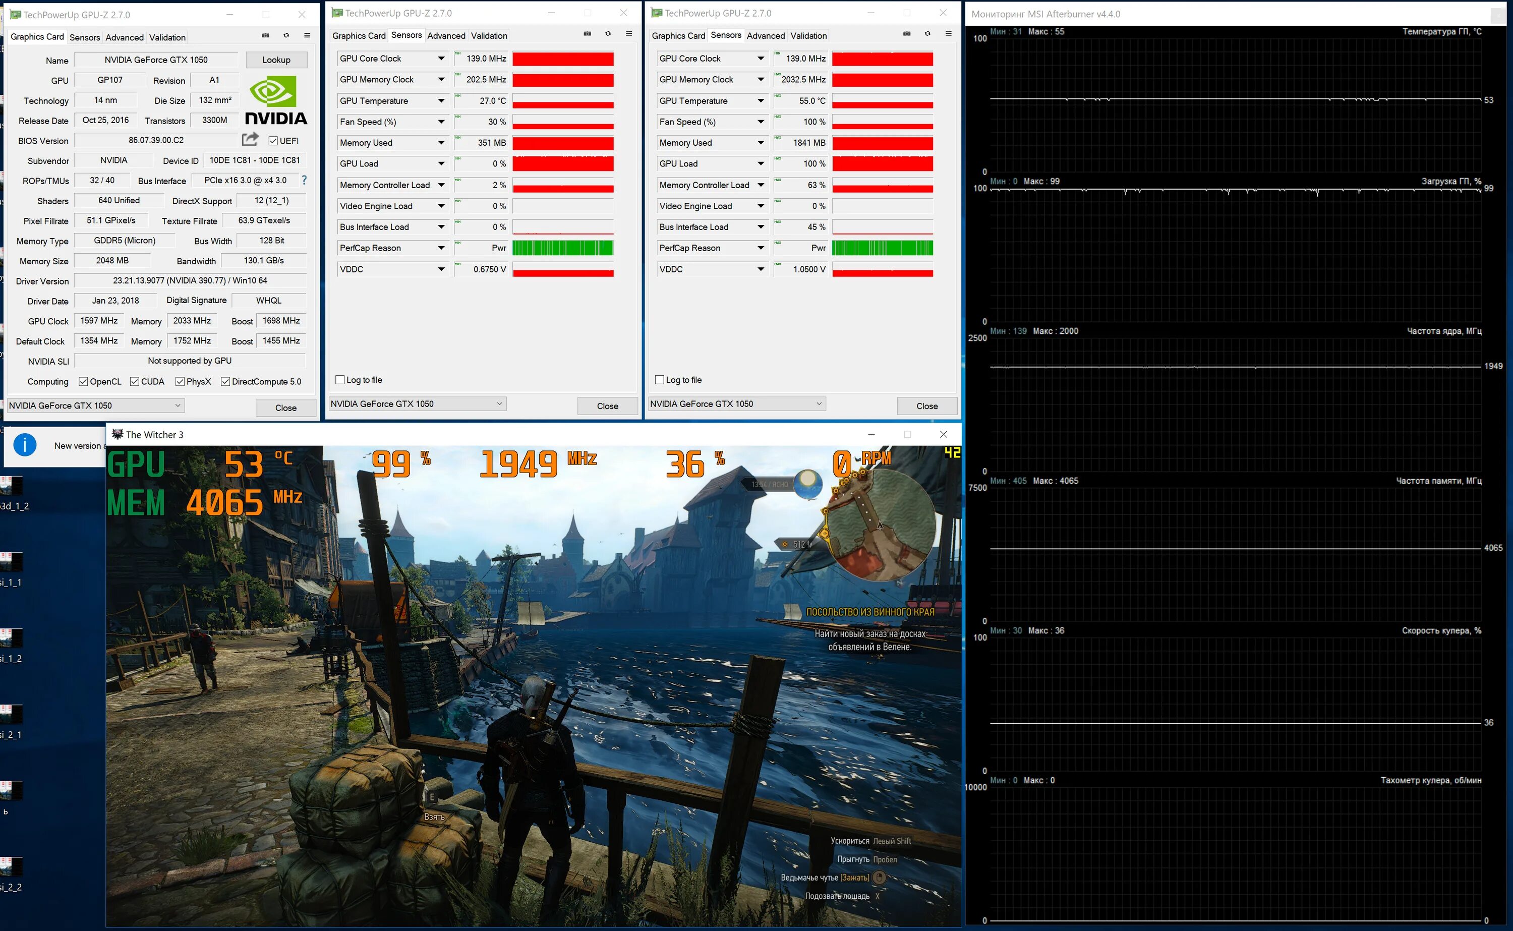Click the GPU Name field GTX 1050
The image size is (1513, 931).
point(156,60)
